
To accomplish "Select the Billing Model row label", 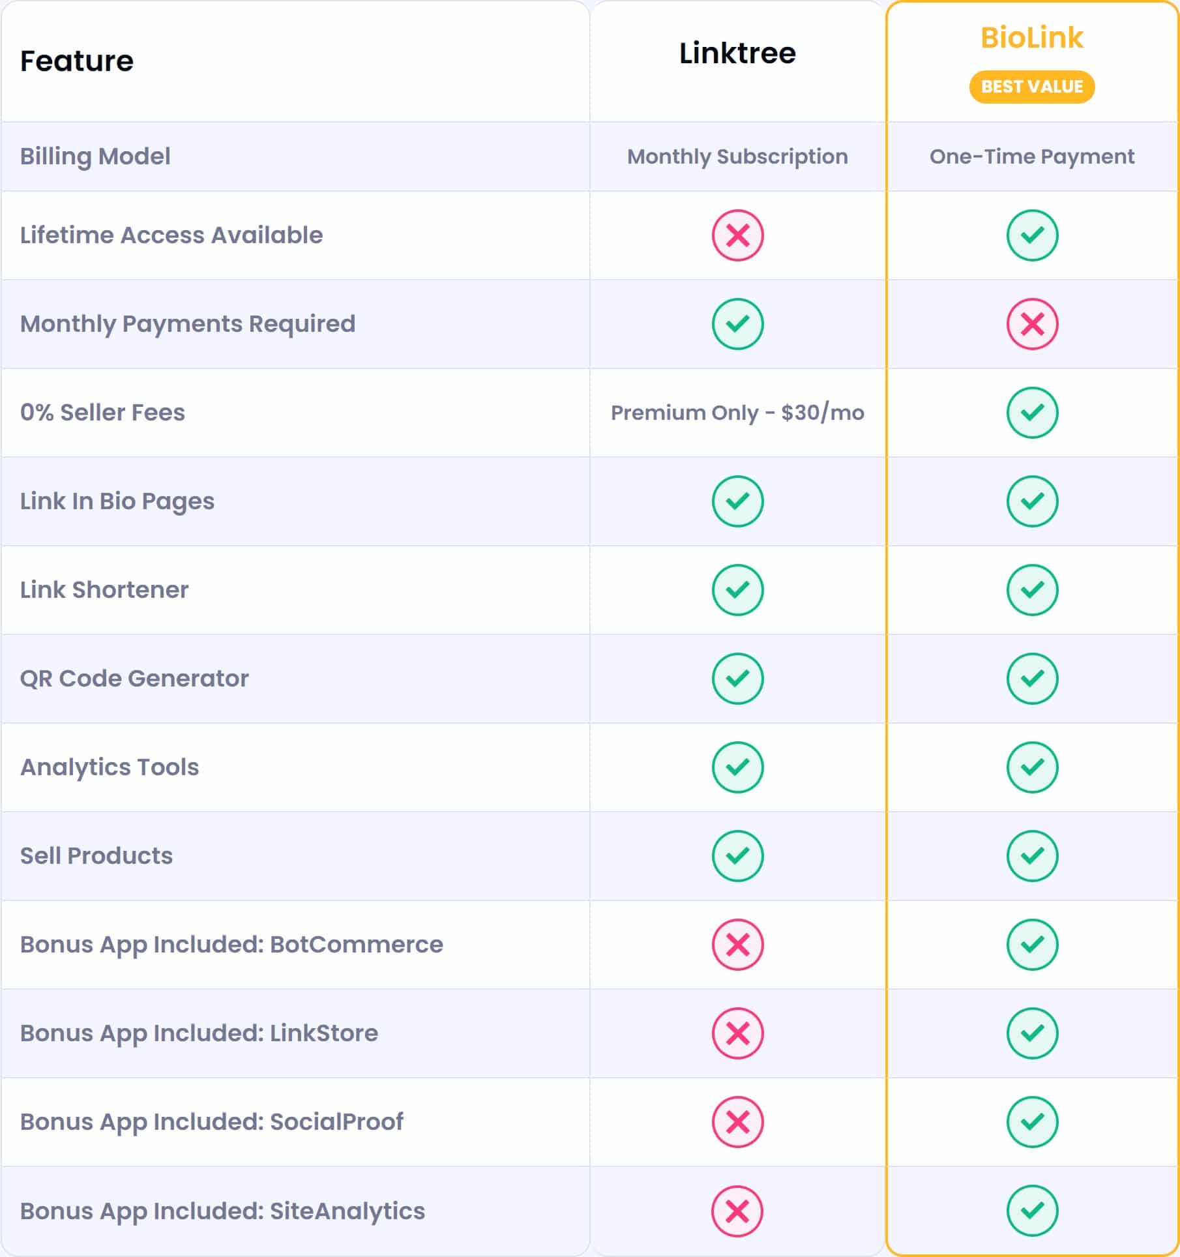I will click(x=95, y=156).
